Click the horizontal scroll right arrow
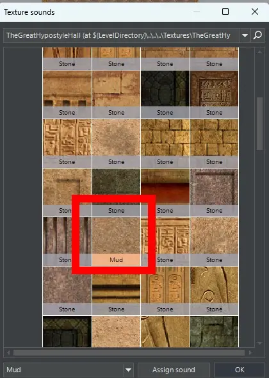 pos(250,352)
